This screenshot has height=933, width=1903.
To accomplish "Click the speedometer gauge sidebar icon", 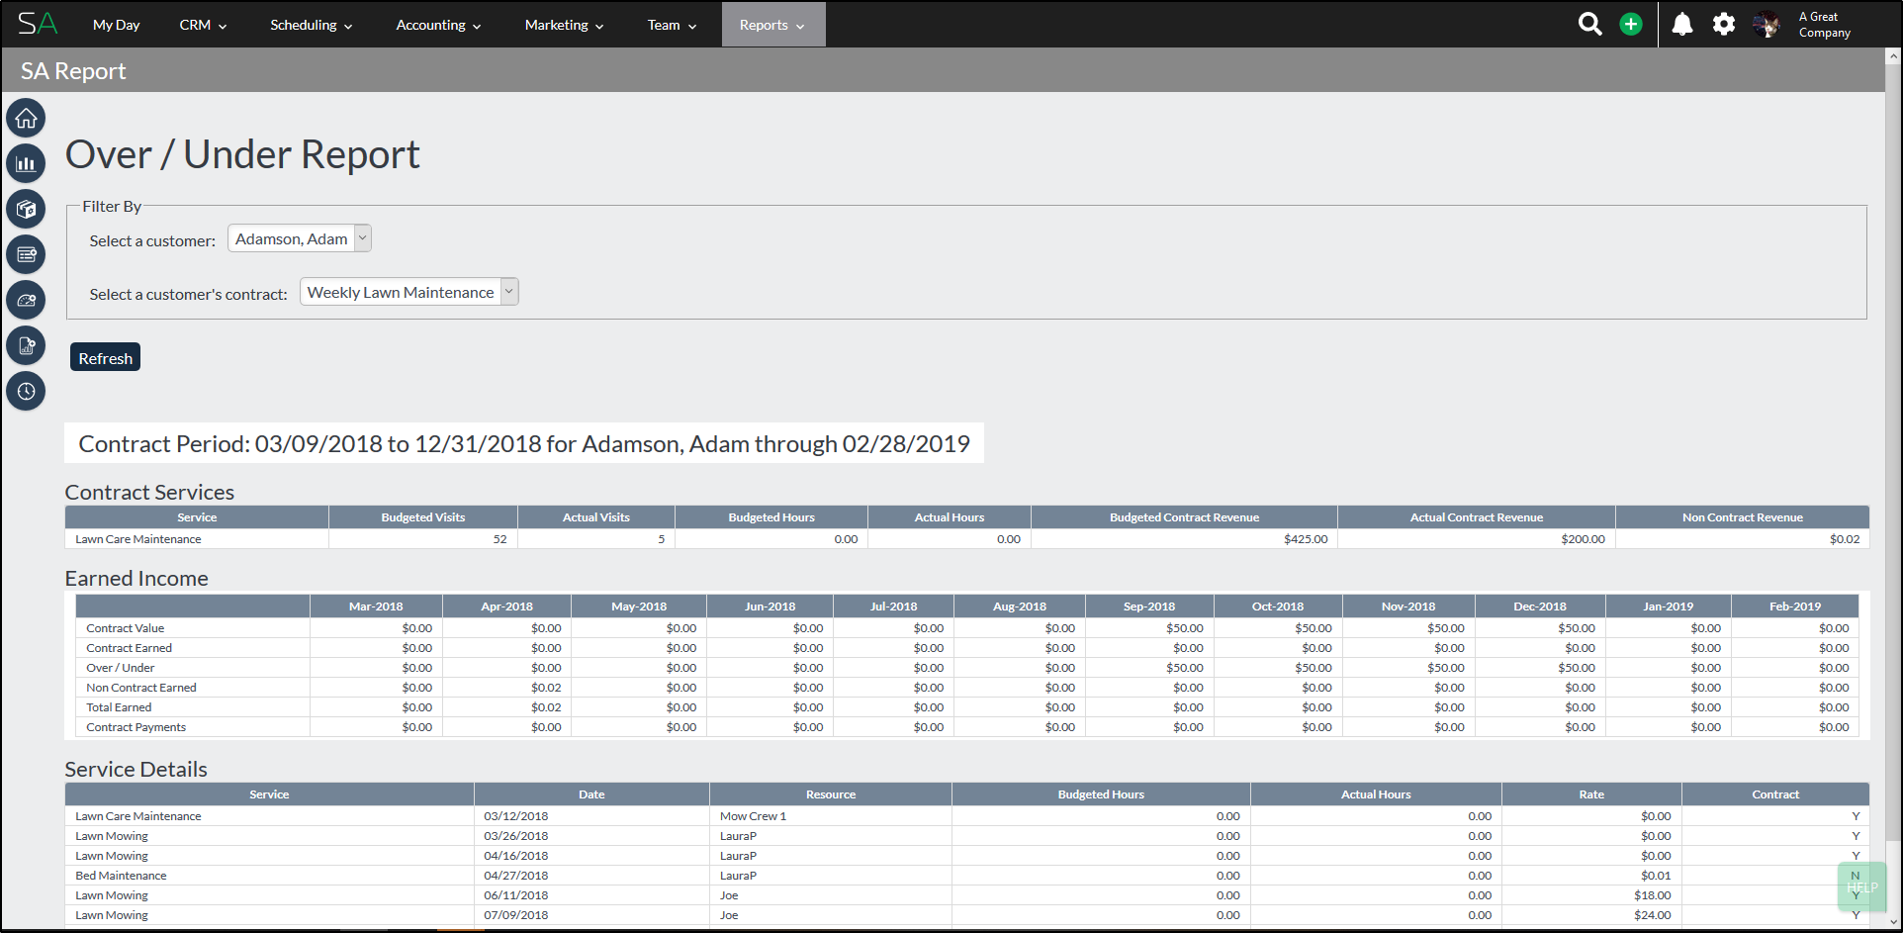I will coord(26,300).
